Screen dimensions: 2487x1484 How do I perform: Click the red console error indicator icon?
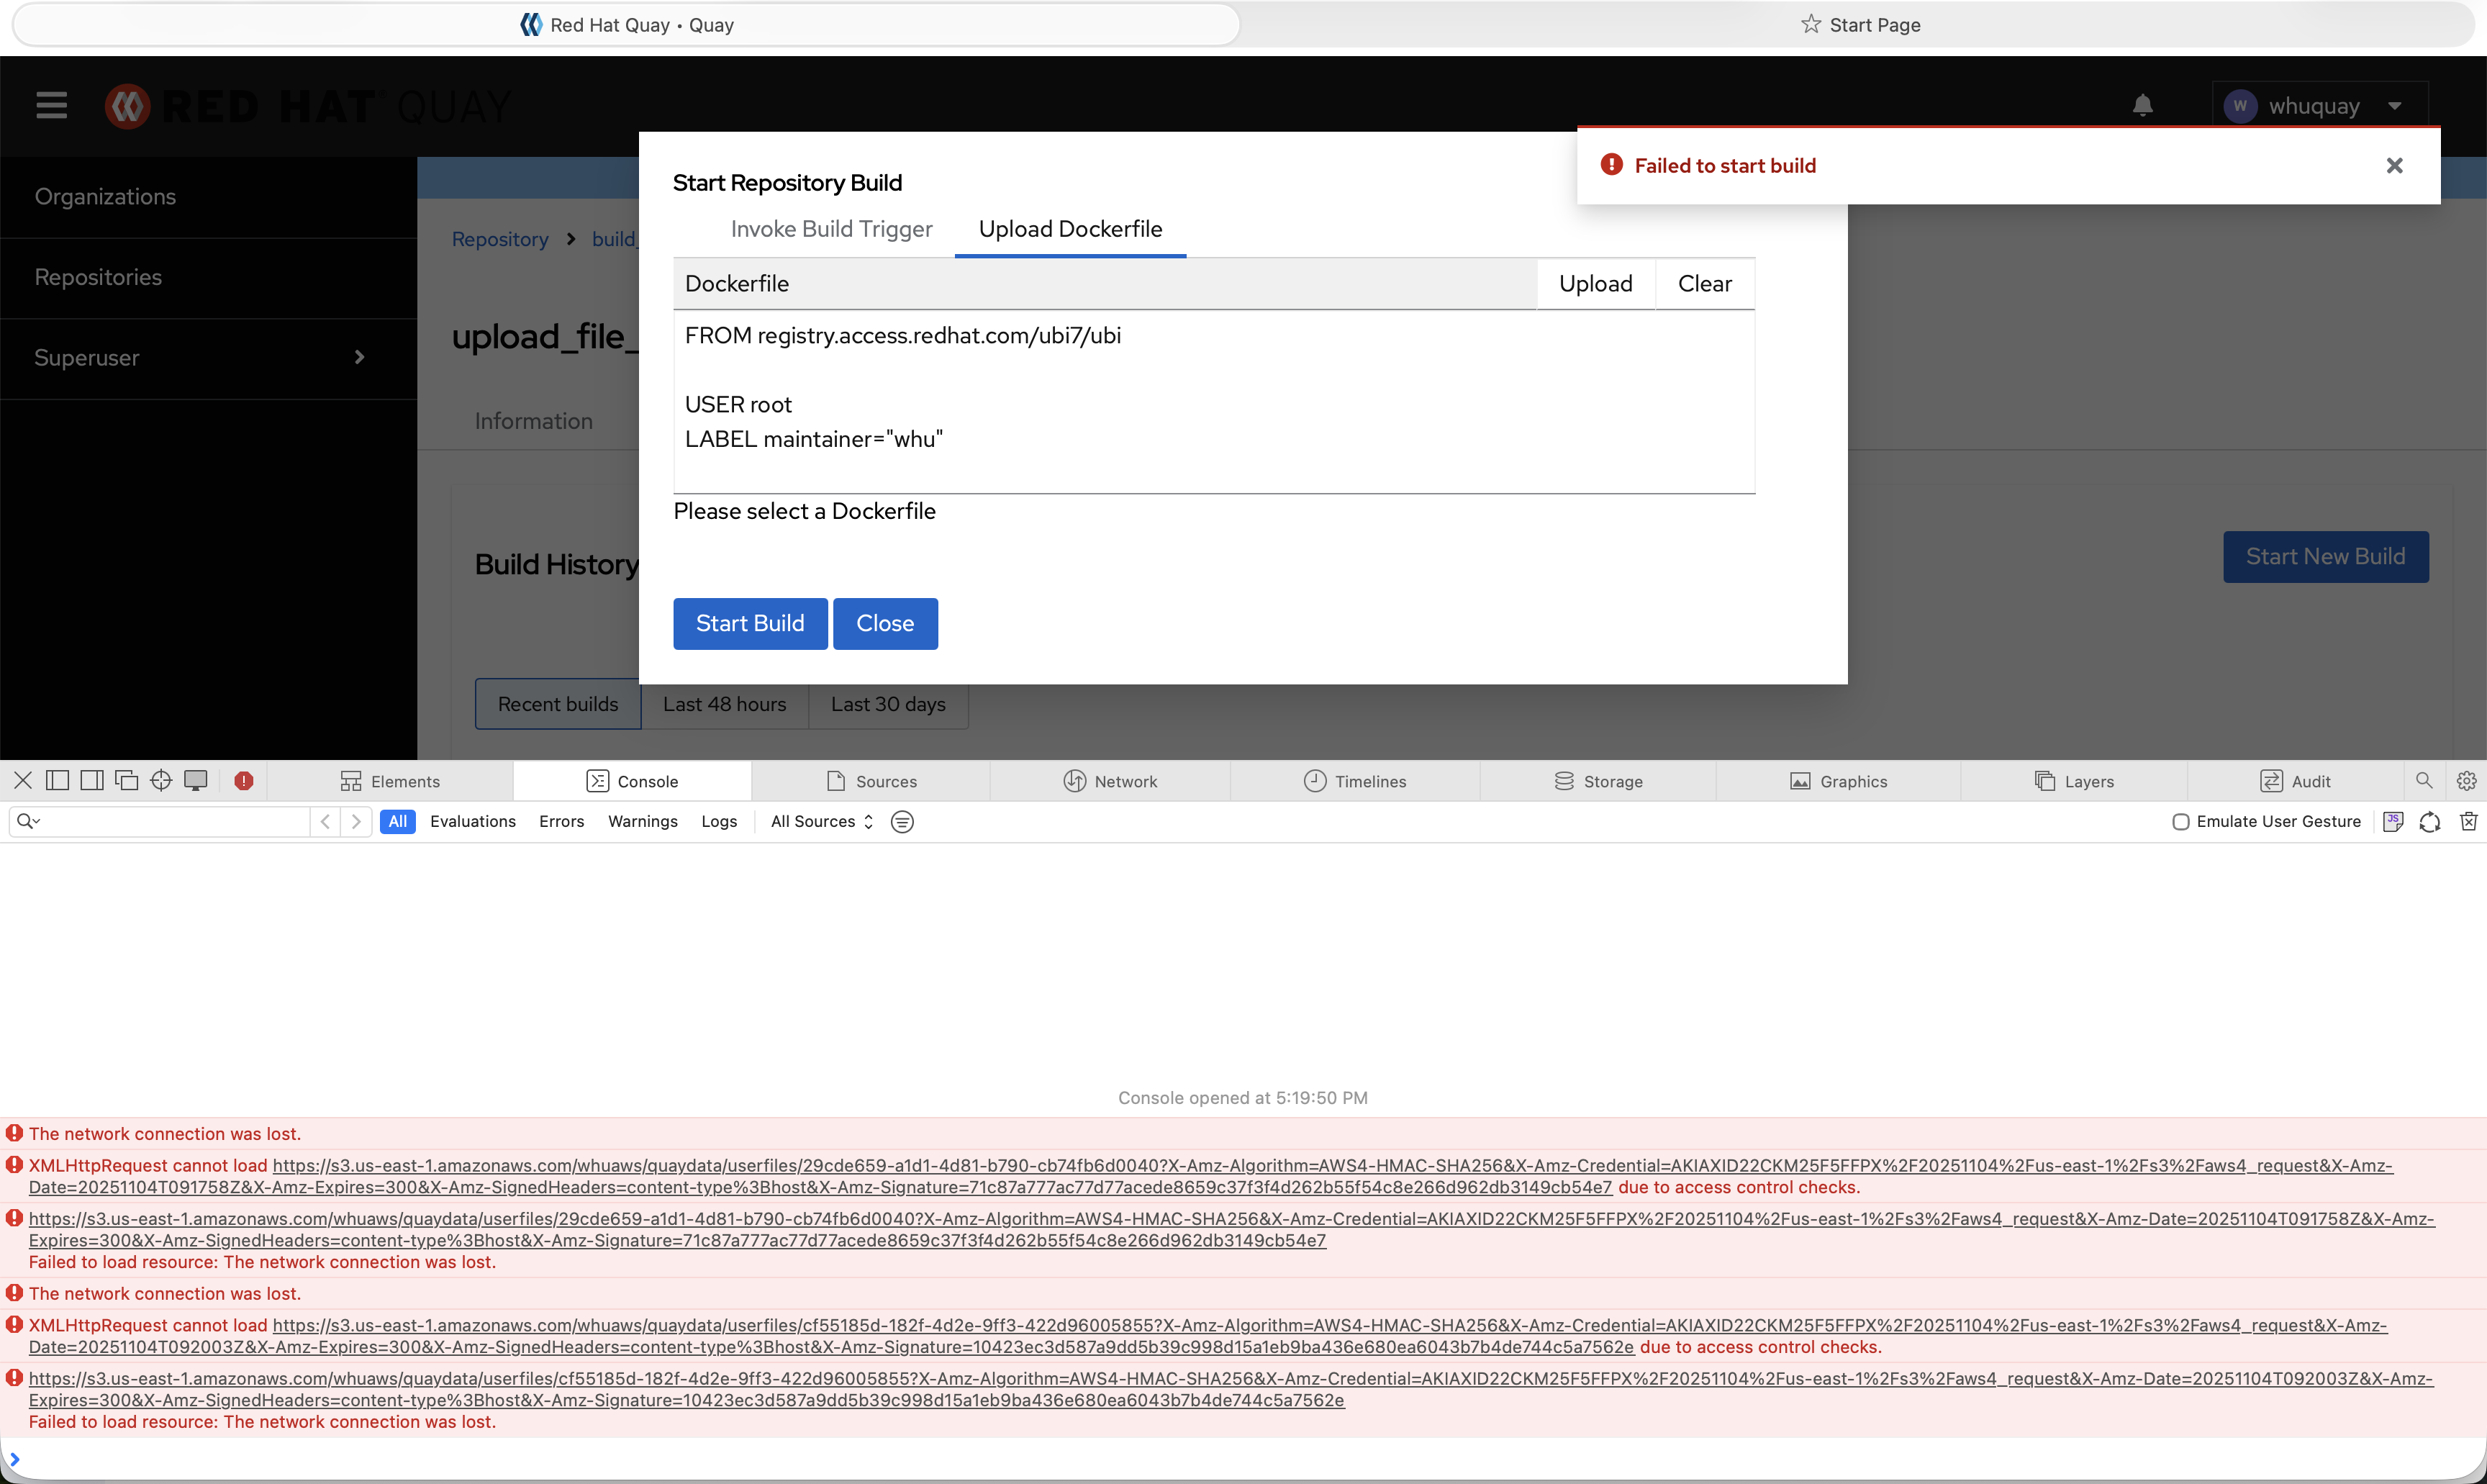(243, 781)
